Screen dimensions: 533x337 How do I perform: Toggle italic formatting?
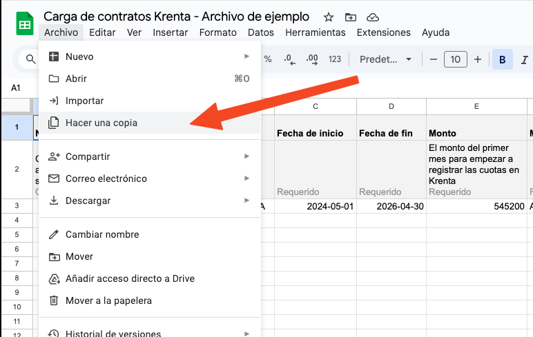pyautogui.click(x=524, y=60)
